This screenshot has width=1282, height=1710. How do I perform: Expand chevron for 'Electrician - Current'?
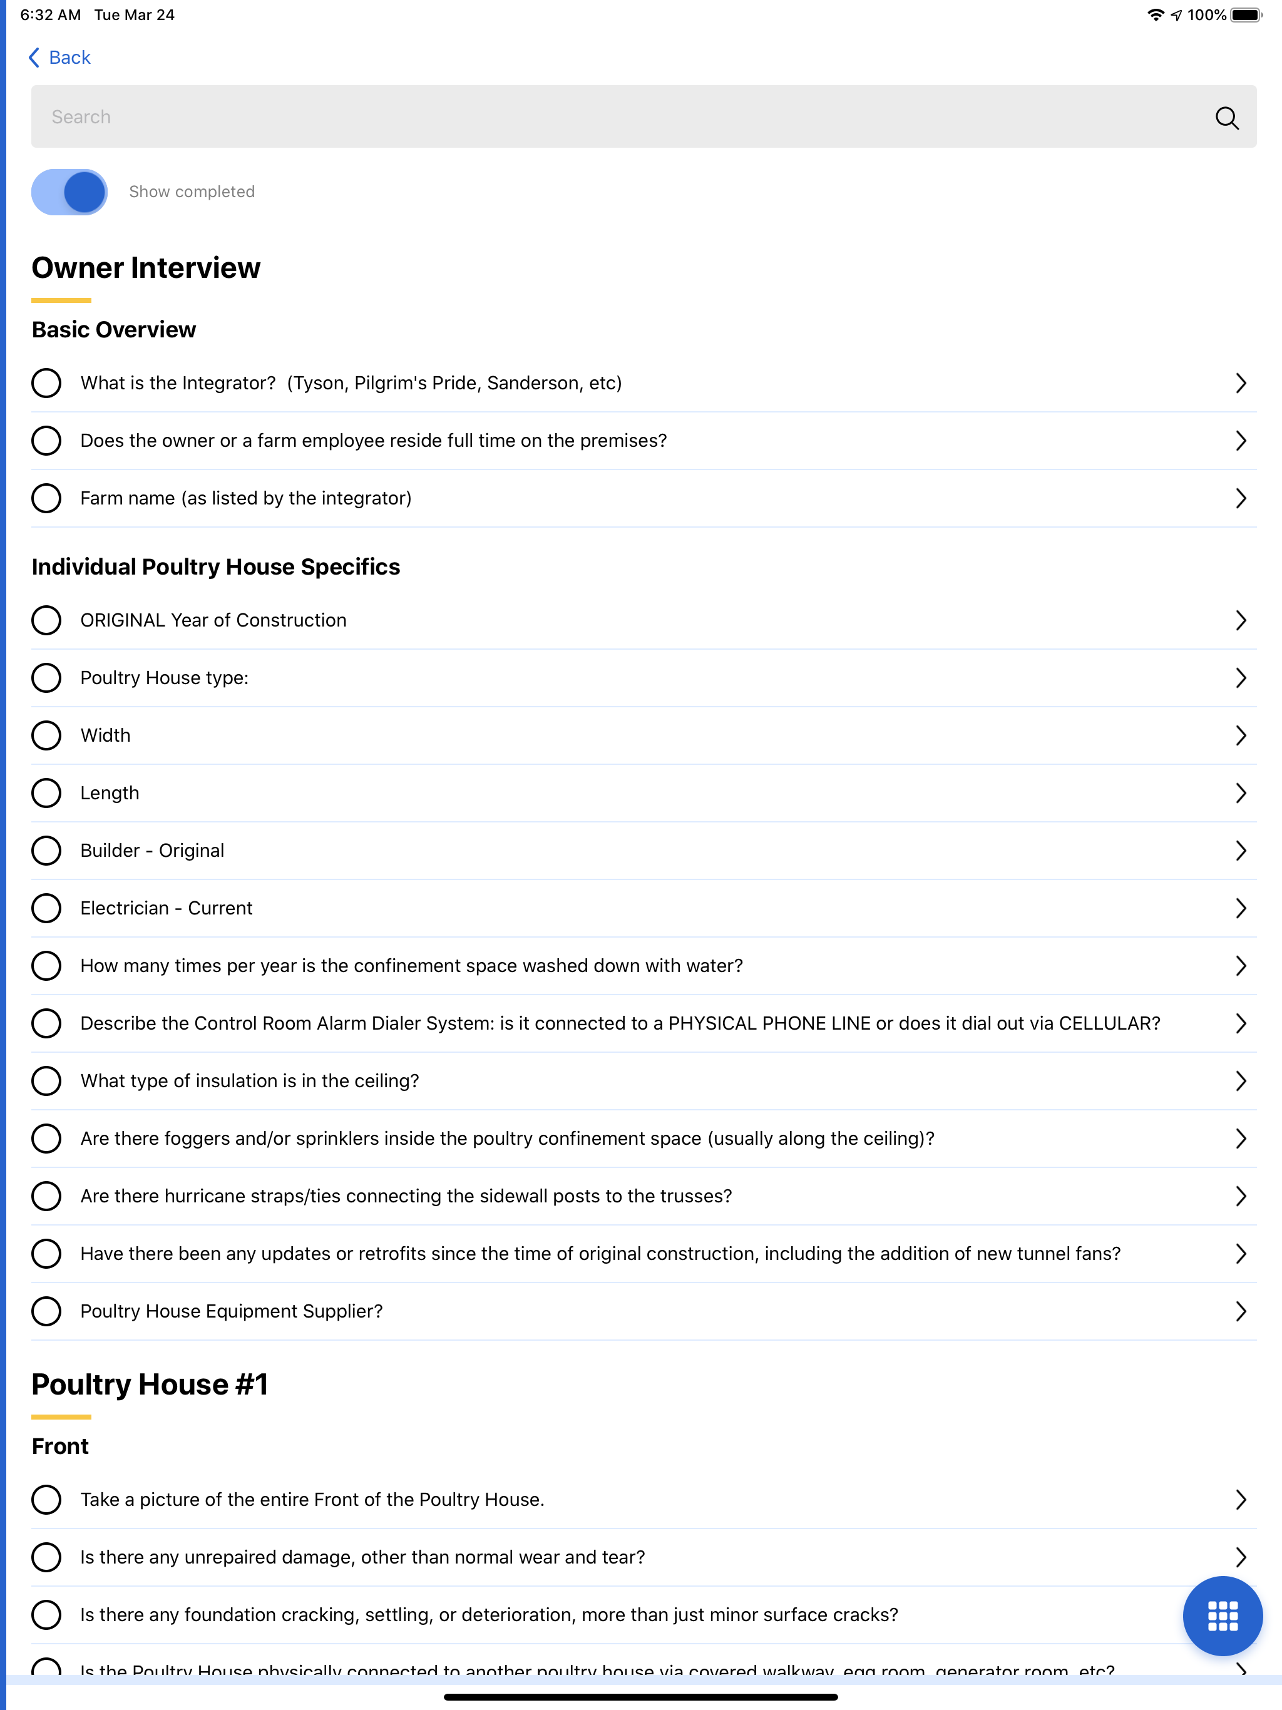[x=1240, y=908]
